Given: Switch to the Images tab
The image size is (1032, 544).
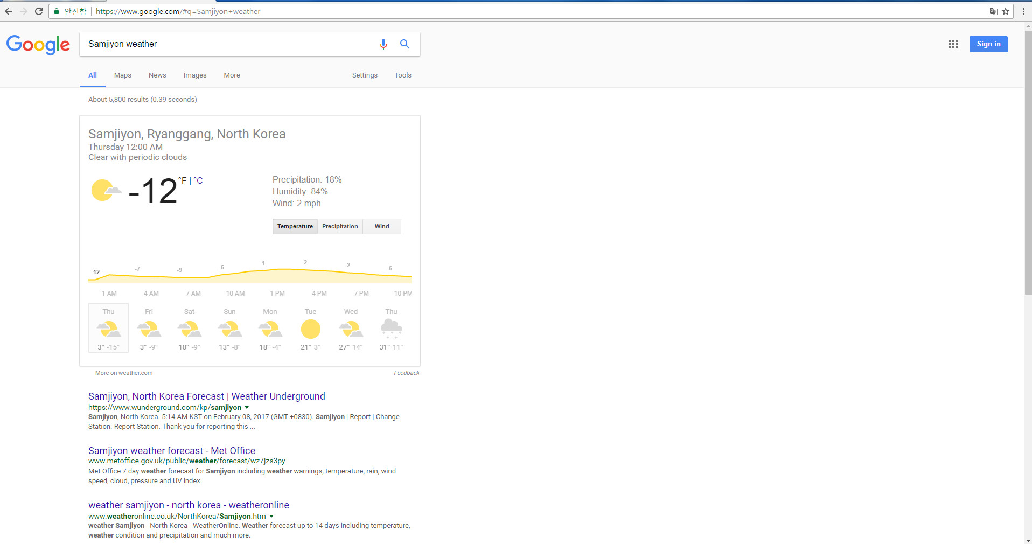Looking at the screenshot, I should click(194, 75).
